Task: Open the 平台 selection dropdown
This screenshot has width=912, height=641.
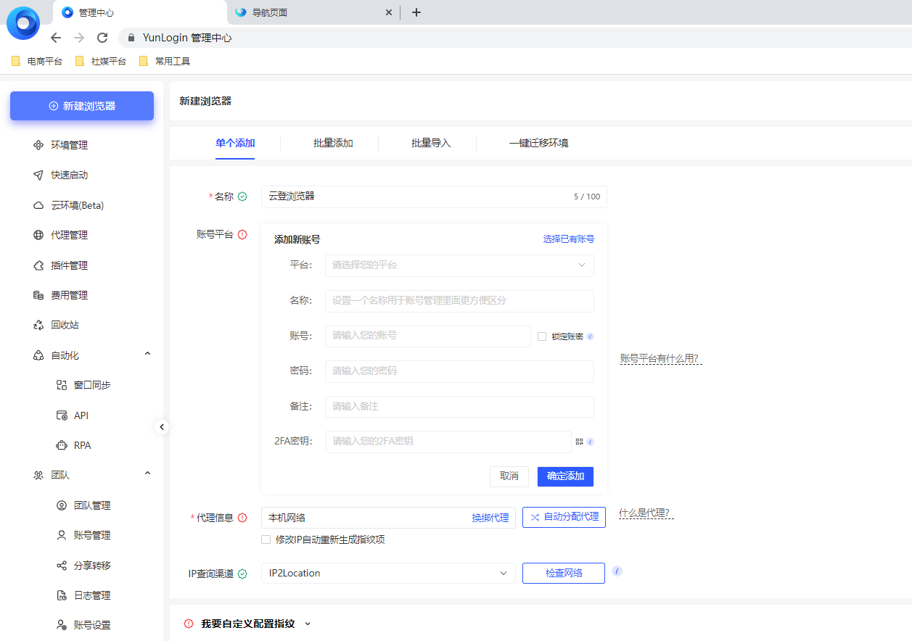Action: [x=459, y=265]
